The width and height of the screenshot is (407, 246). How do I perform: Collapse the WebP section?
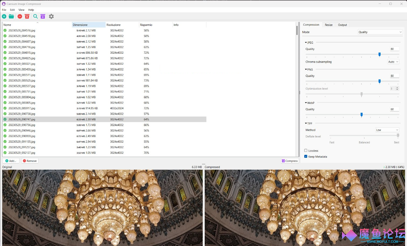click(x=306, y=103)
